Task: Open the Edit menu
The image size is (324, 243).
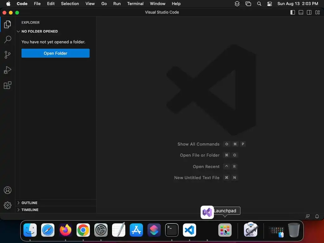Action: coord(51,4)
